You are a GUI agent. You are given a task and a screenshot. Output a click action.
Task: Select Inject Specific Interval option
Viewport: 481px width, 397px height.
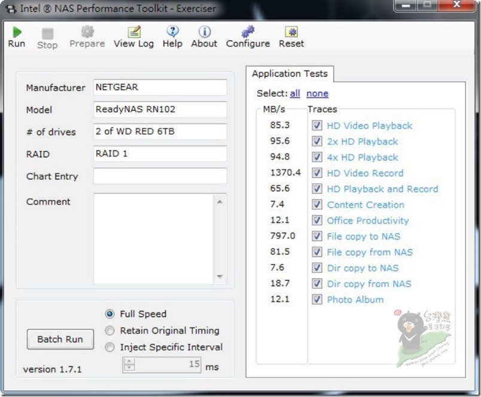[x=109, y=347]
